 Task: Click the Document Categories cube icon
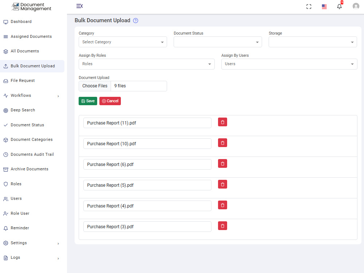[x=6, y=140]
